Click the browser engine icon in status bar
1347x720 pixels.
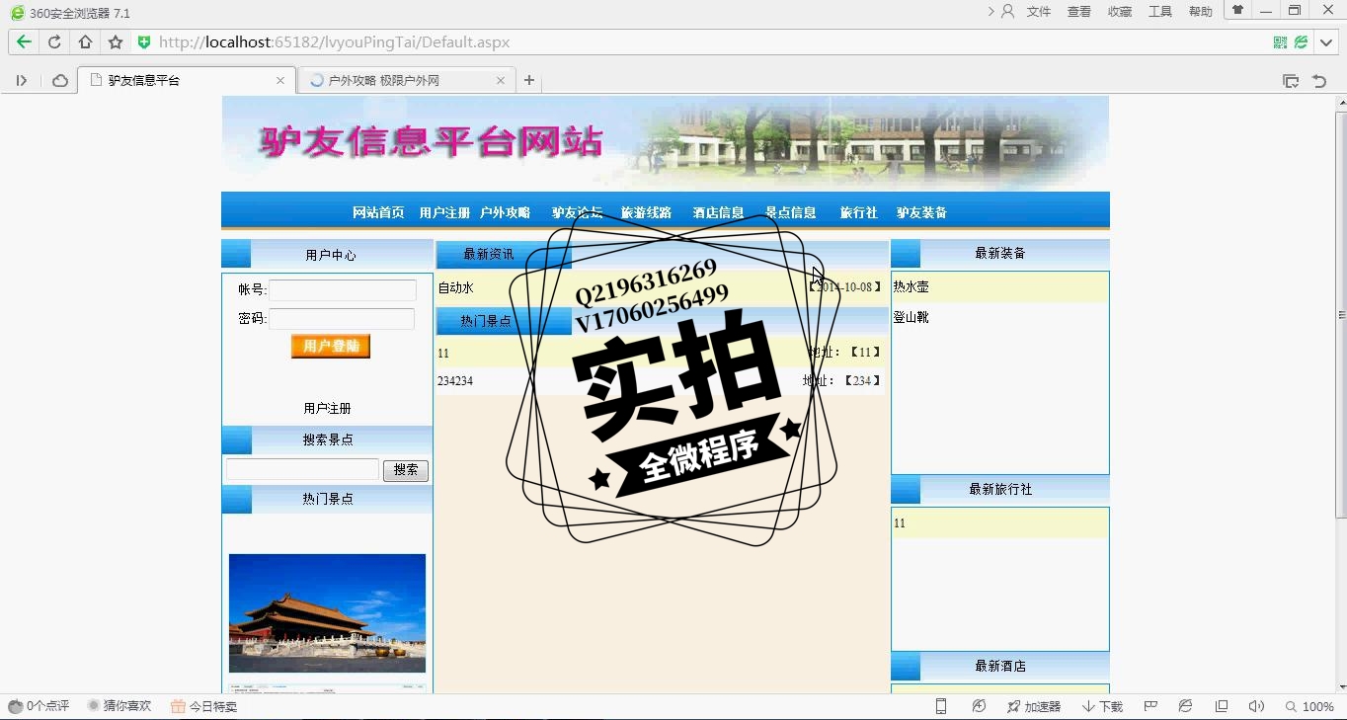point(1186,706)
